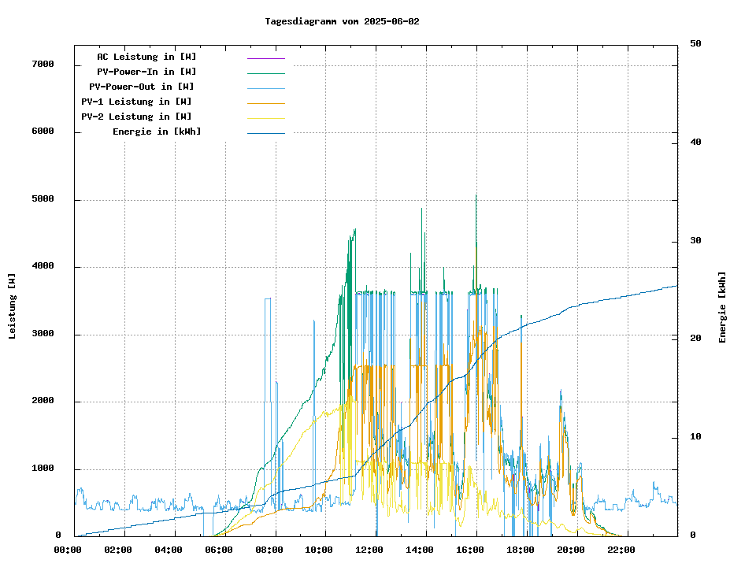Select the PV-Power-In legend label
The height and width of the screenshot is (567, 756).
coord(146,72)
